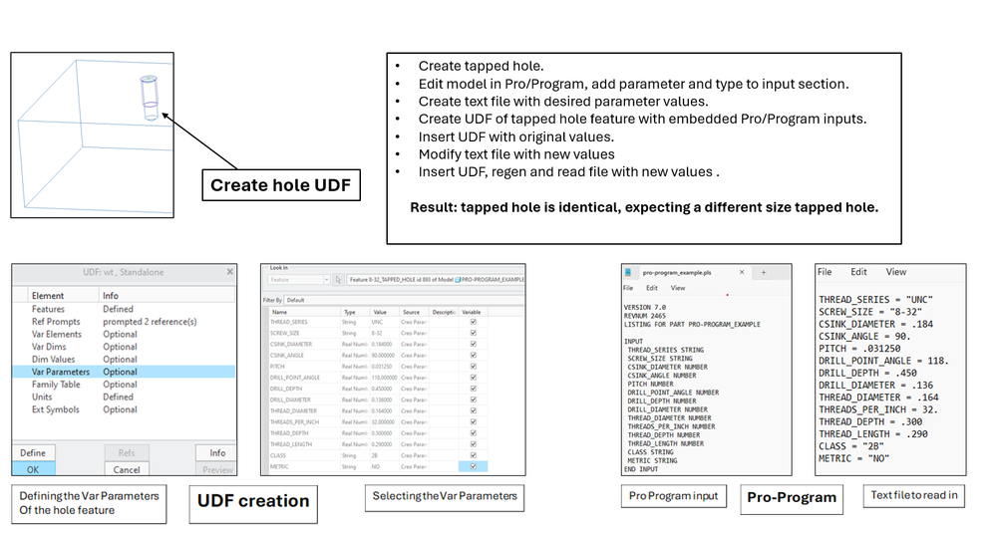Toggle the Variable checkbox for CLASS
The image size is (996, 533).
pos(473,455)
